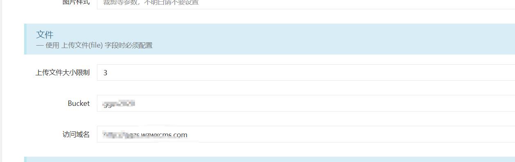Click empty space right of the domain value
The width and height of the screenshot is (515, 162).
point(352,134)
